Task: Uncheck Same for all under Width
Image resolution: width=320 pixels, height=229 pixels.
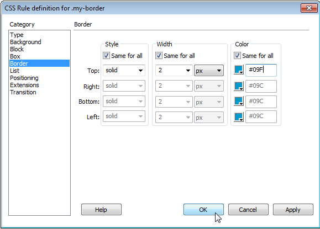Action: point(159,55)
